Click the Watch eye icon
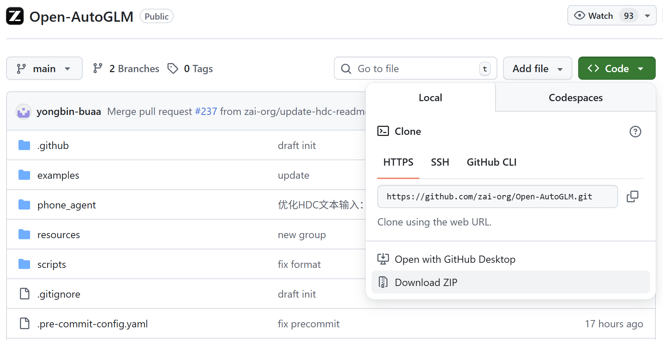The height and width of the screenshot is (340, 663). [580, 16]
